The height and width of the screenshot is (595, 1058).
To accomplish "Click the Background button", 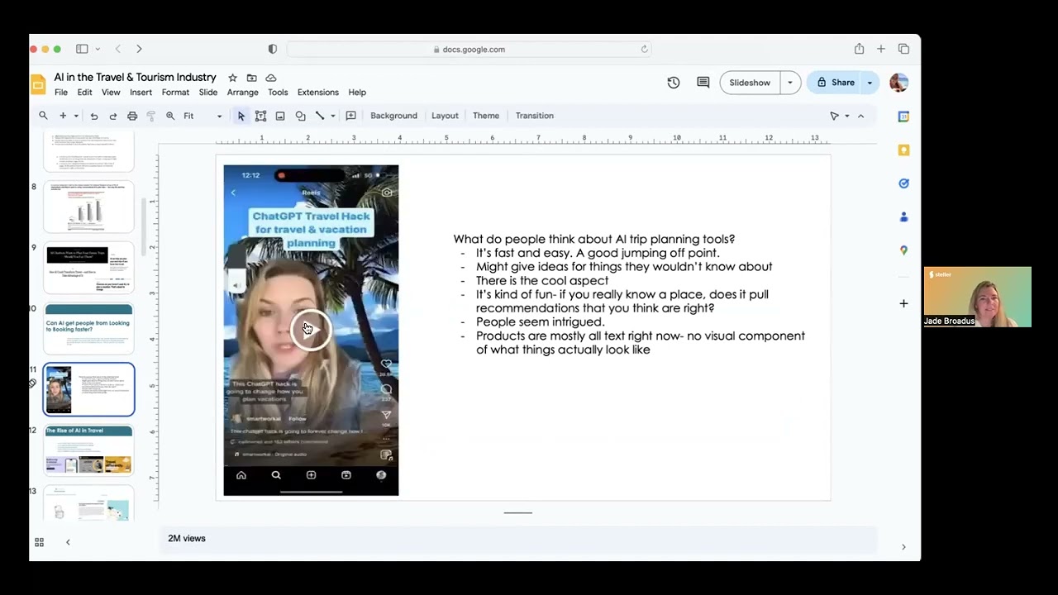I will (393, 116).
